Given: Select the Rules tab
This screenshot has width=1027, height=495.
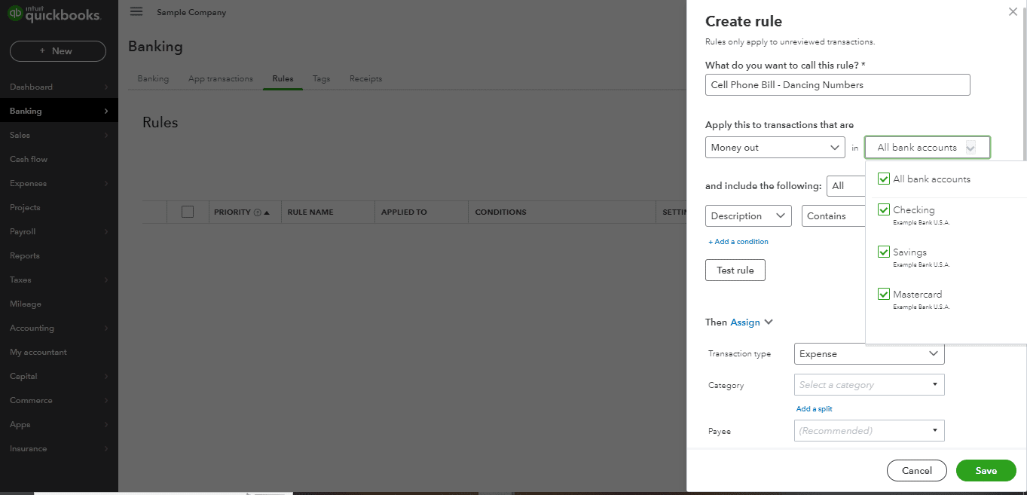Looking at the screenshot, I should pyautogui.click(x=283, y=78).
